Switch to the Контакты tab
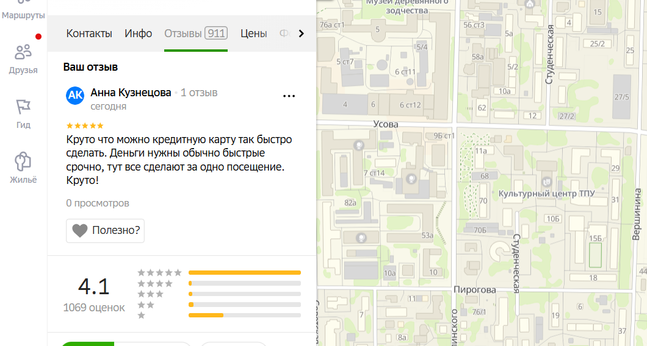Image resolution: width=647 pixels, height=346 pixels. 89,34
